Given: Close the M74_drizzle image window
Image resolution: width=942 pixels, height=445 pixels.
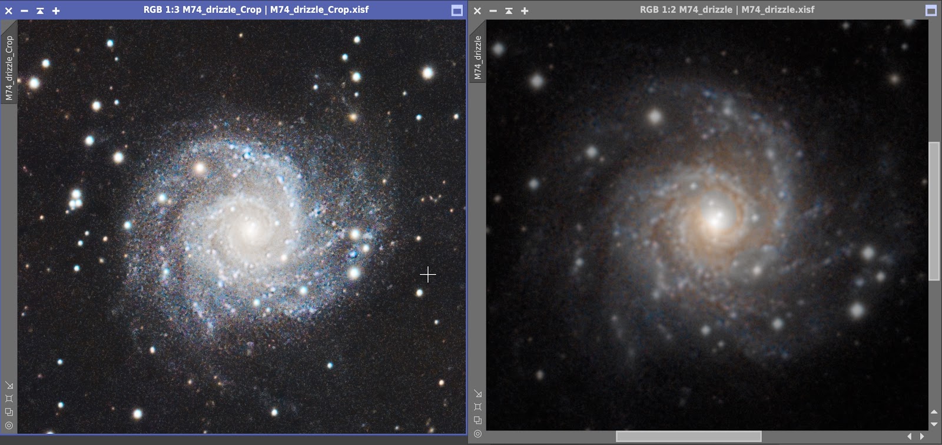Looking at the screenshot, I should (477, 11).
